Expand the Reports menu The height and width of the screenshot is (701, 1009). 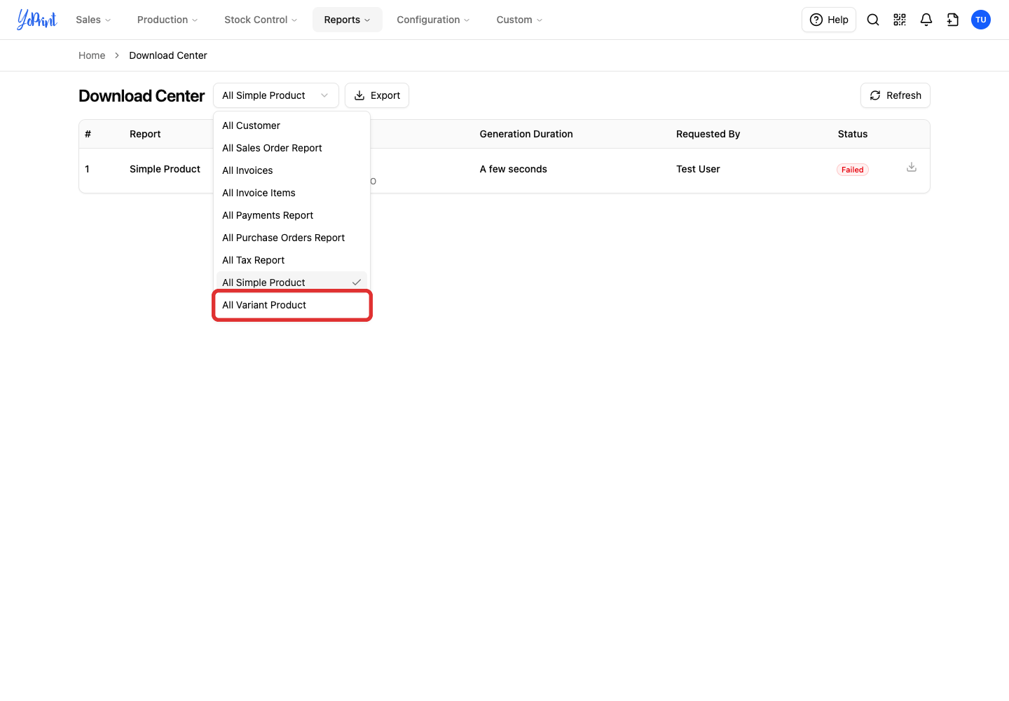[x=348, y=20]
